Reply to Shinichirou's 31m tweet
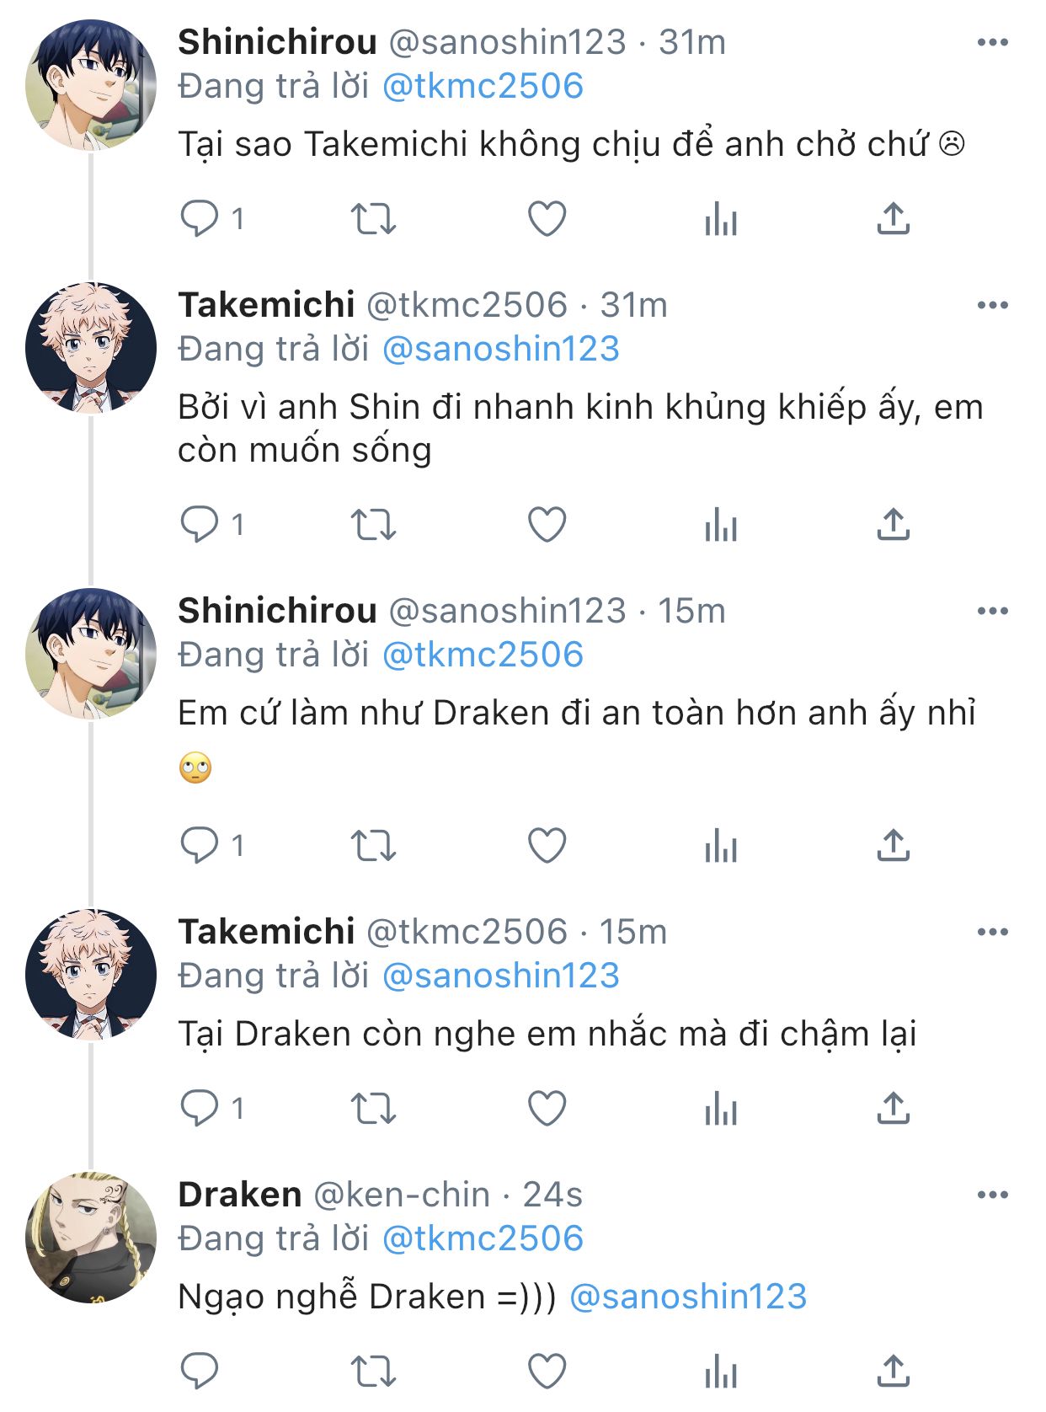1046x1412 pixels. pyautogui.click(x=200, y=219)
